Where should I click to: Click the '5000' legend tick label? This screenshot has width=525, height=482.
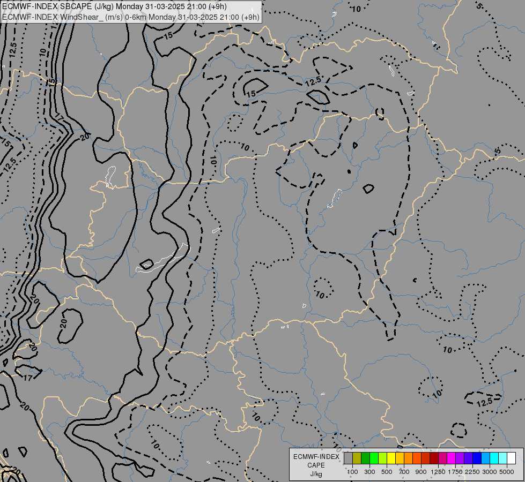(x=507, y=472)
